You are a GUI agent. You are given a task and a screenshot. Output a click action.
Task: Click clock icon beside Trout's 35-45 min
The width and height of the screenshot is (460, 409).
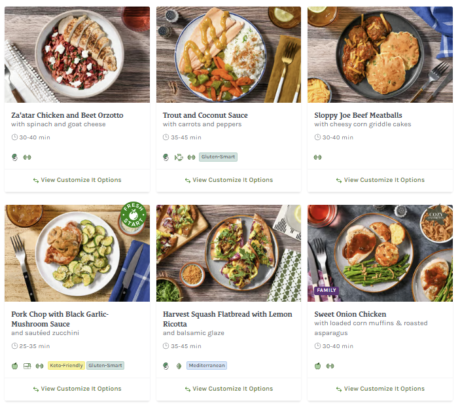point(166,137)
